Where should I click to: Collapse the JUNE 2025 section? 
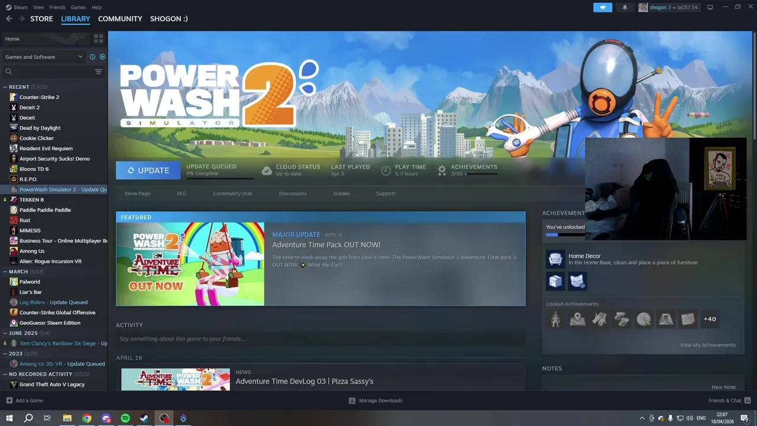5,333
